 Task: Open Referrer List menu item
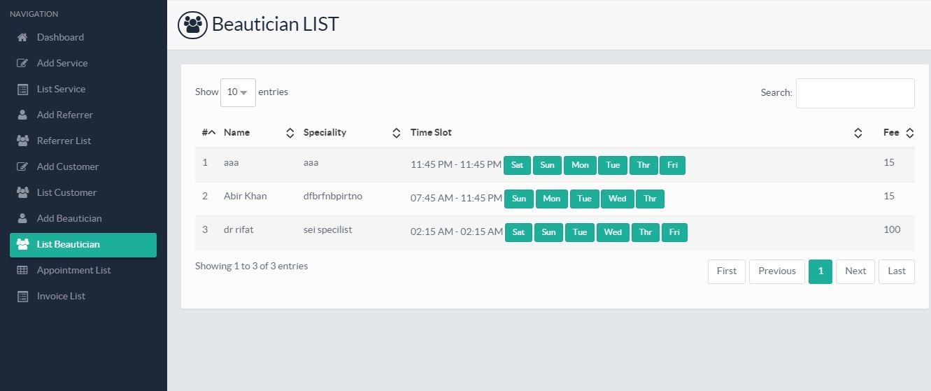point(64,141)
